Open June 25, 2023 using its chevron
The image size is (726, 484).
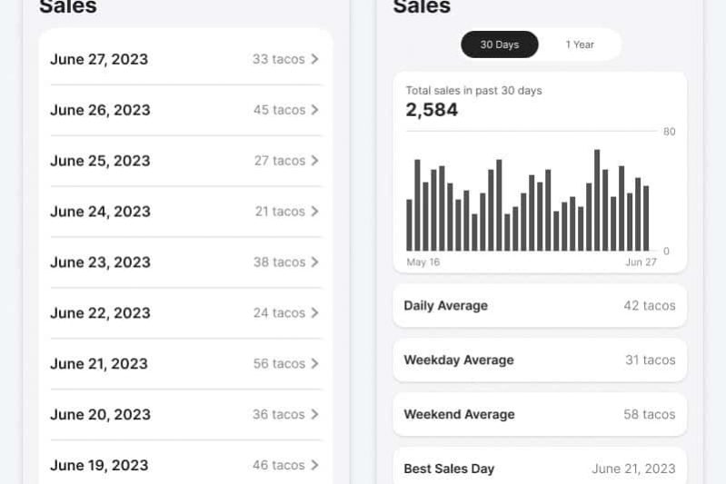click(314, 161)
